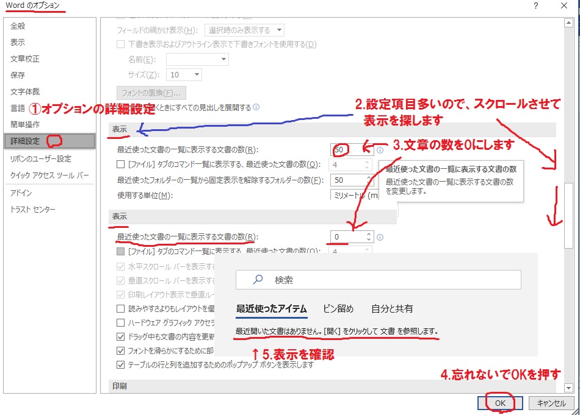Toggle ハードウェア グラフィック アクセラレータ checkbox
The image size is (580, 415).
coord(121,323)
